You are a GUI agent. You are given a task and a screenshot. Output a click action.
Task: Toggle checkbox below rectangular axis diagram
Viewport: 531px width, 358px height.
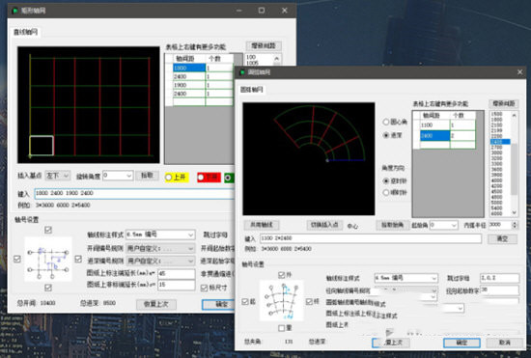[x=48, y=288]
